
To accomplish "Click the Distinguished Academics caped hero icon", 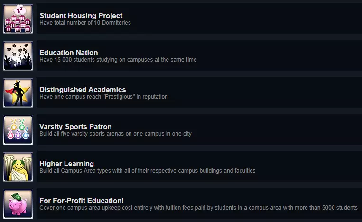I will (x=18, y=93).
